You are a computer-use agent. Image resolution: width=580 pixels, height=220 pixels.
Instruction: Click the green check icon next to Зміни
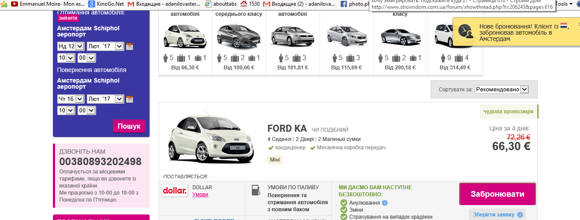click(344, 210)
